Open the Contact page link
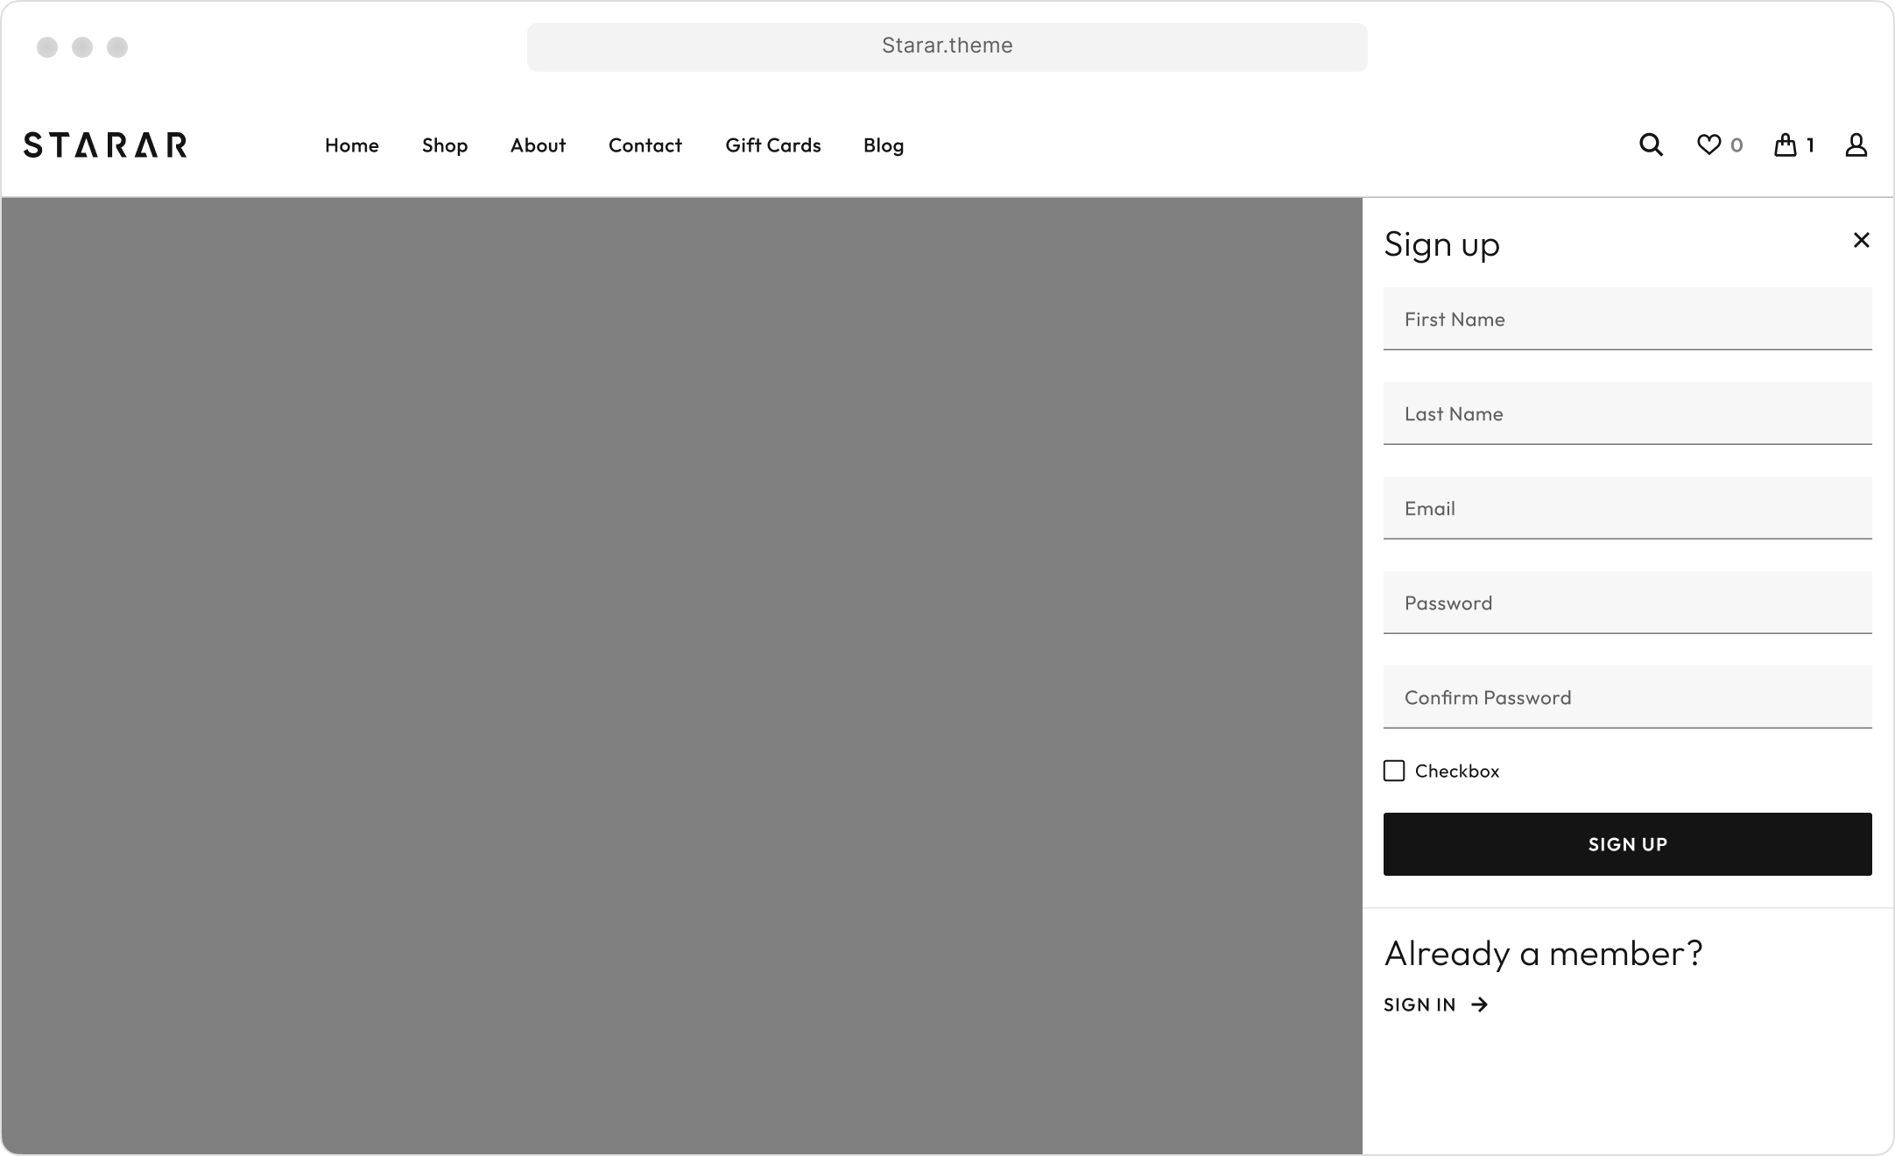Viewport: 1895px width, 1156px height. (645, 145)
